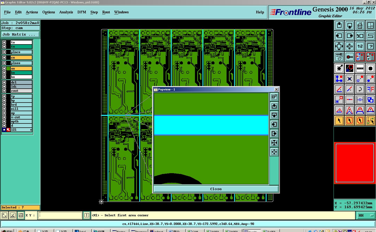Open the Windows menu
This screenshot has height=232, width=376.
click(122, 12)
